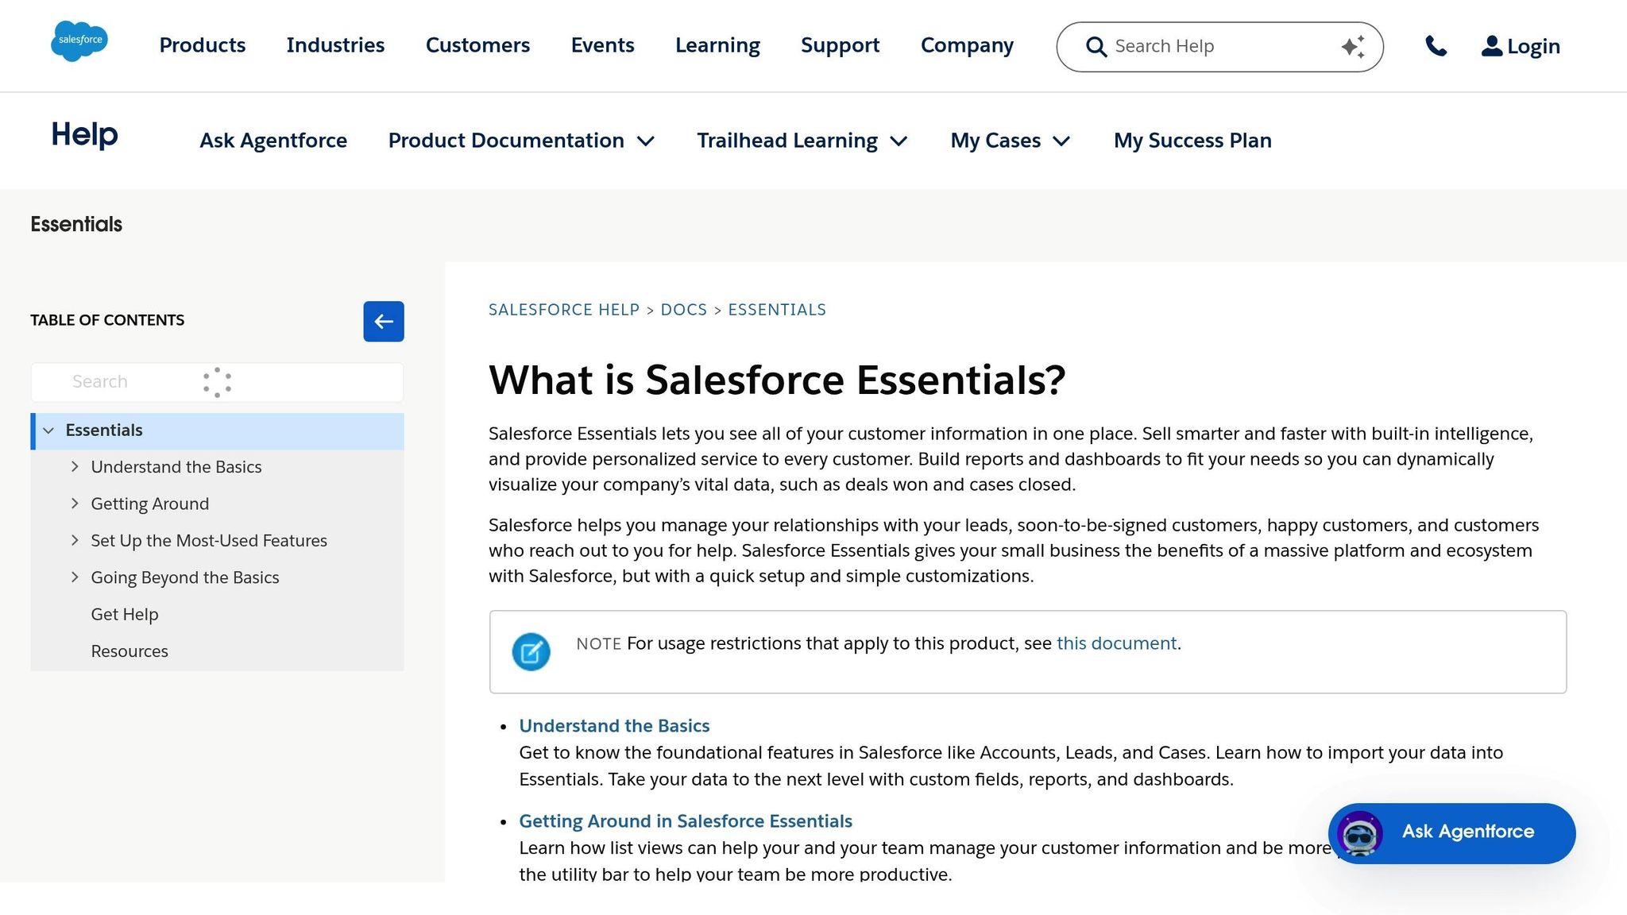1627x915 pixels.
Task: Expand Set Up the Most-Used Features node
Action: [75, 541]
